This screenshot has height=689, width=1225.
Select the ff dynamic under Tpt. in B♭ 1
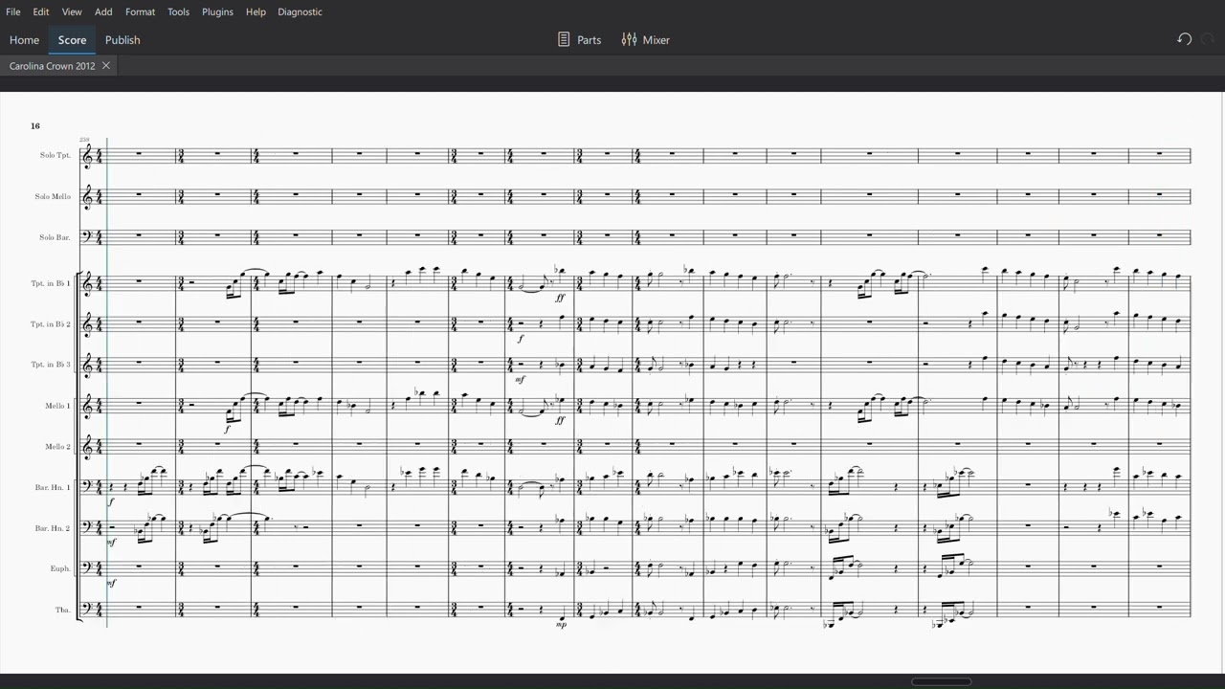[x=560, y=298]
